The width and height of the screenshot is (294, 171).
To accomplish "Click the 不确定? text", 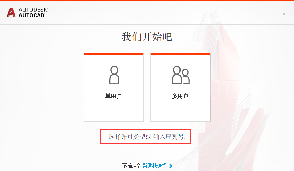I will pos(131,166).
